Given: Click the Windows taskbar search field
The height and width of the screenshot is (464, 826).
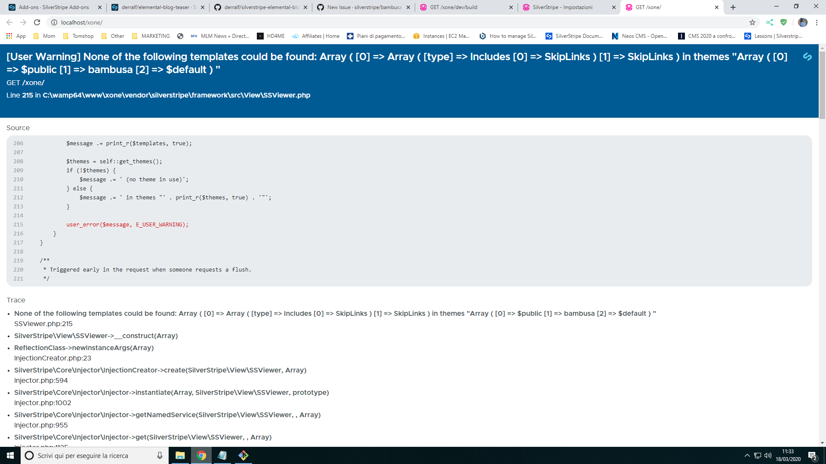Looking at the screenshot, I should pyautogui.click(x=86, y=455).
